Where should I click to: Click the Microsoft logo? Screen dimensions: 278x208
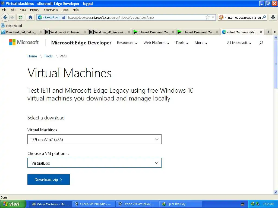click(x=24, y=42)
